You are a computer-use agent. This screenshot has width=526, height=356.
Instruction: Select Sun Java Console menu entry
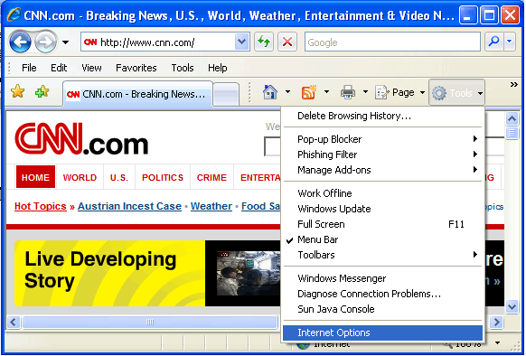(382, 309)
